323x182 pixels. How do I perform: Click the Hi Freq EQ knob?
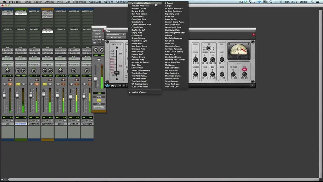coord(213,60)
